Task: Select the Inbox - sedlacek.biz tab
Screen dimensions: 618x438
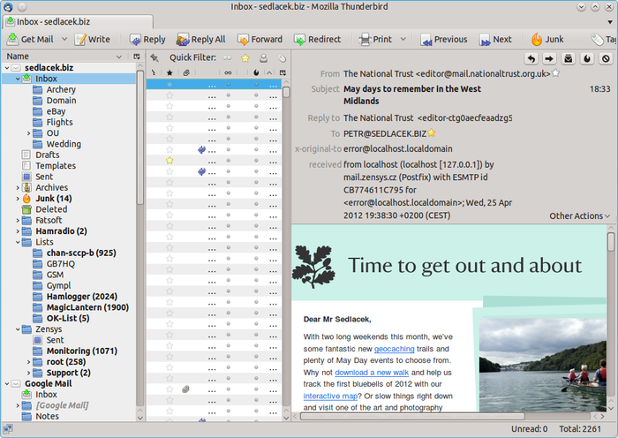Action: click(78, 22)
